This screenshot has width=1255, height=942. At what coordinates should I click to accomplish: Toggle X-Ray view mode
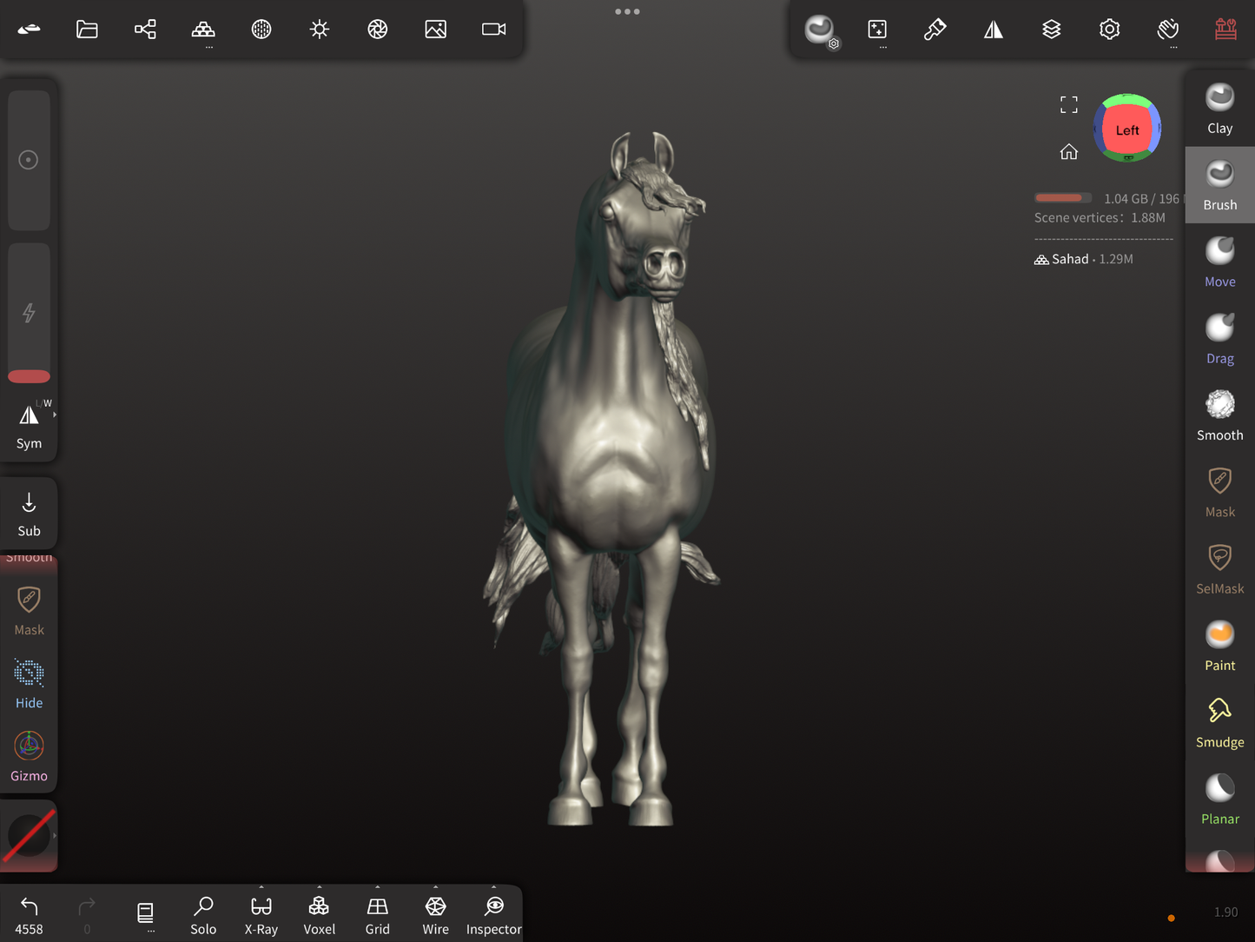[261, 915]
